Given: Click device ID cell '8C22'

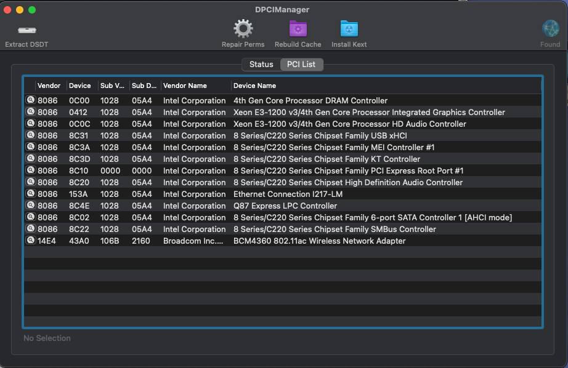Looking at the screenshot, I should (79, 229).
